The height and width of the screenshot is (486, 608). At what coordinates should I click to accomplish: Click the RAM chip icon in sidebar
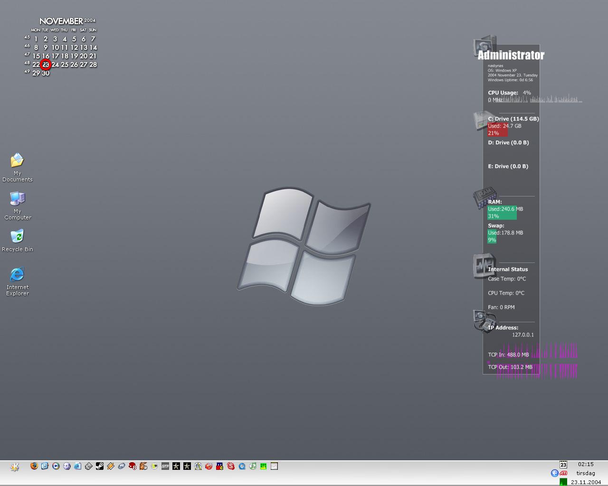(x=484, y=197)
